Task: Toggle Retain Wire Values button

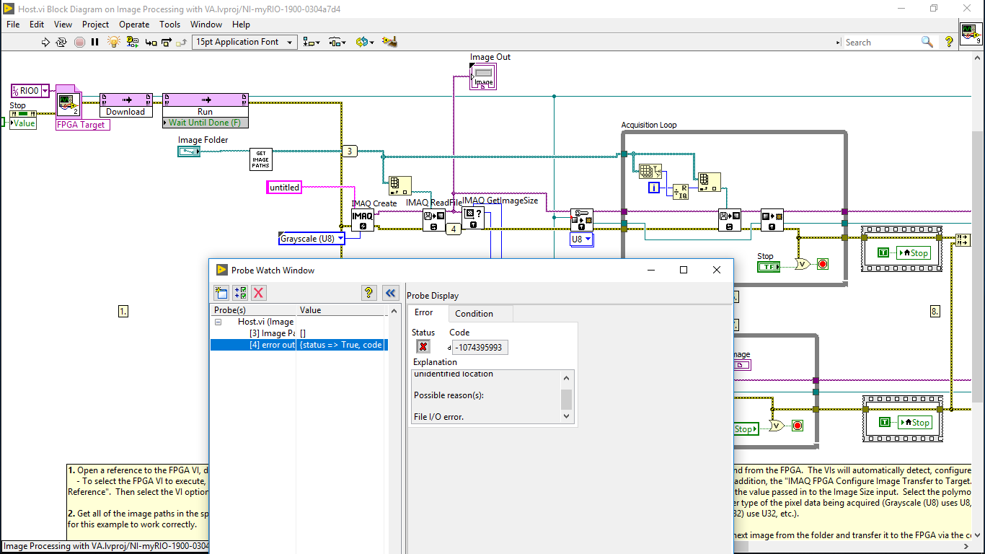Action: click(x=131, y=43)
